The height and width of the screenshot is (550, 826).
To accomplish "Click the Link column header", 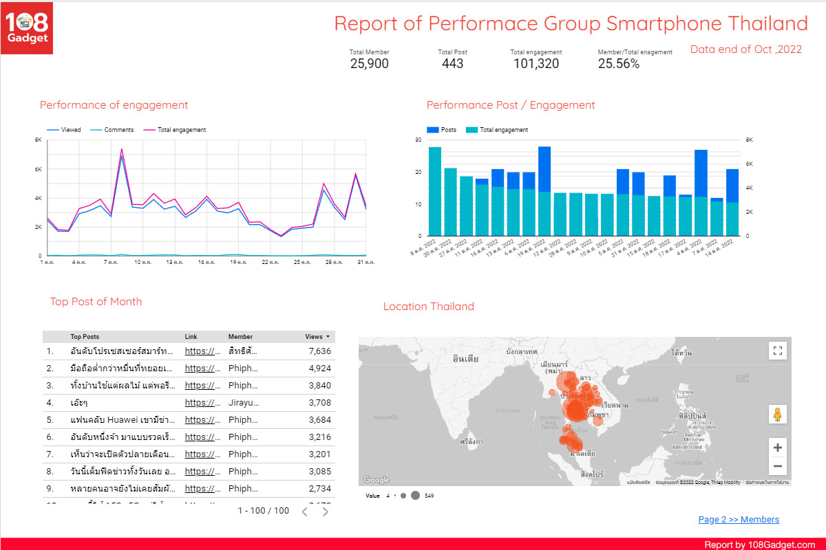I will [x=191, y=337].
